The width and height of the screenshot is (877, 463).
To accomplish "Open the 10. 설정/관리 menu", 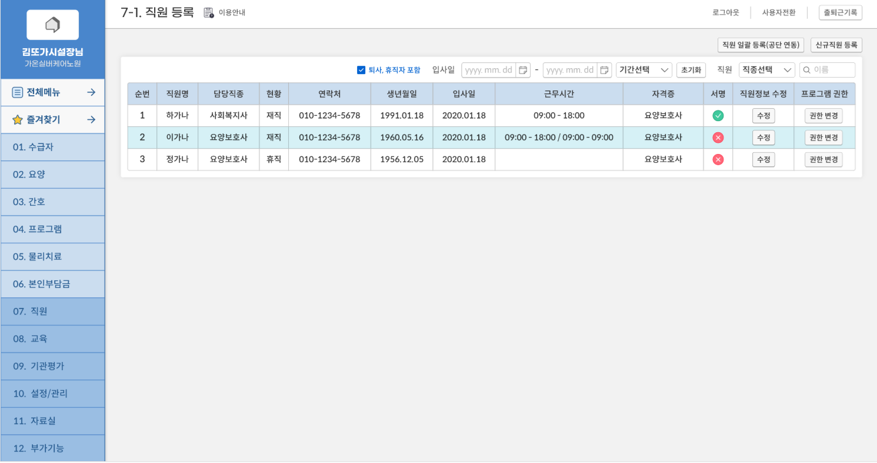I will pyautogui.click(x=53, y=394).
